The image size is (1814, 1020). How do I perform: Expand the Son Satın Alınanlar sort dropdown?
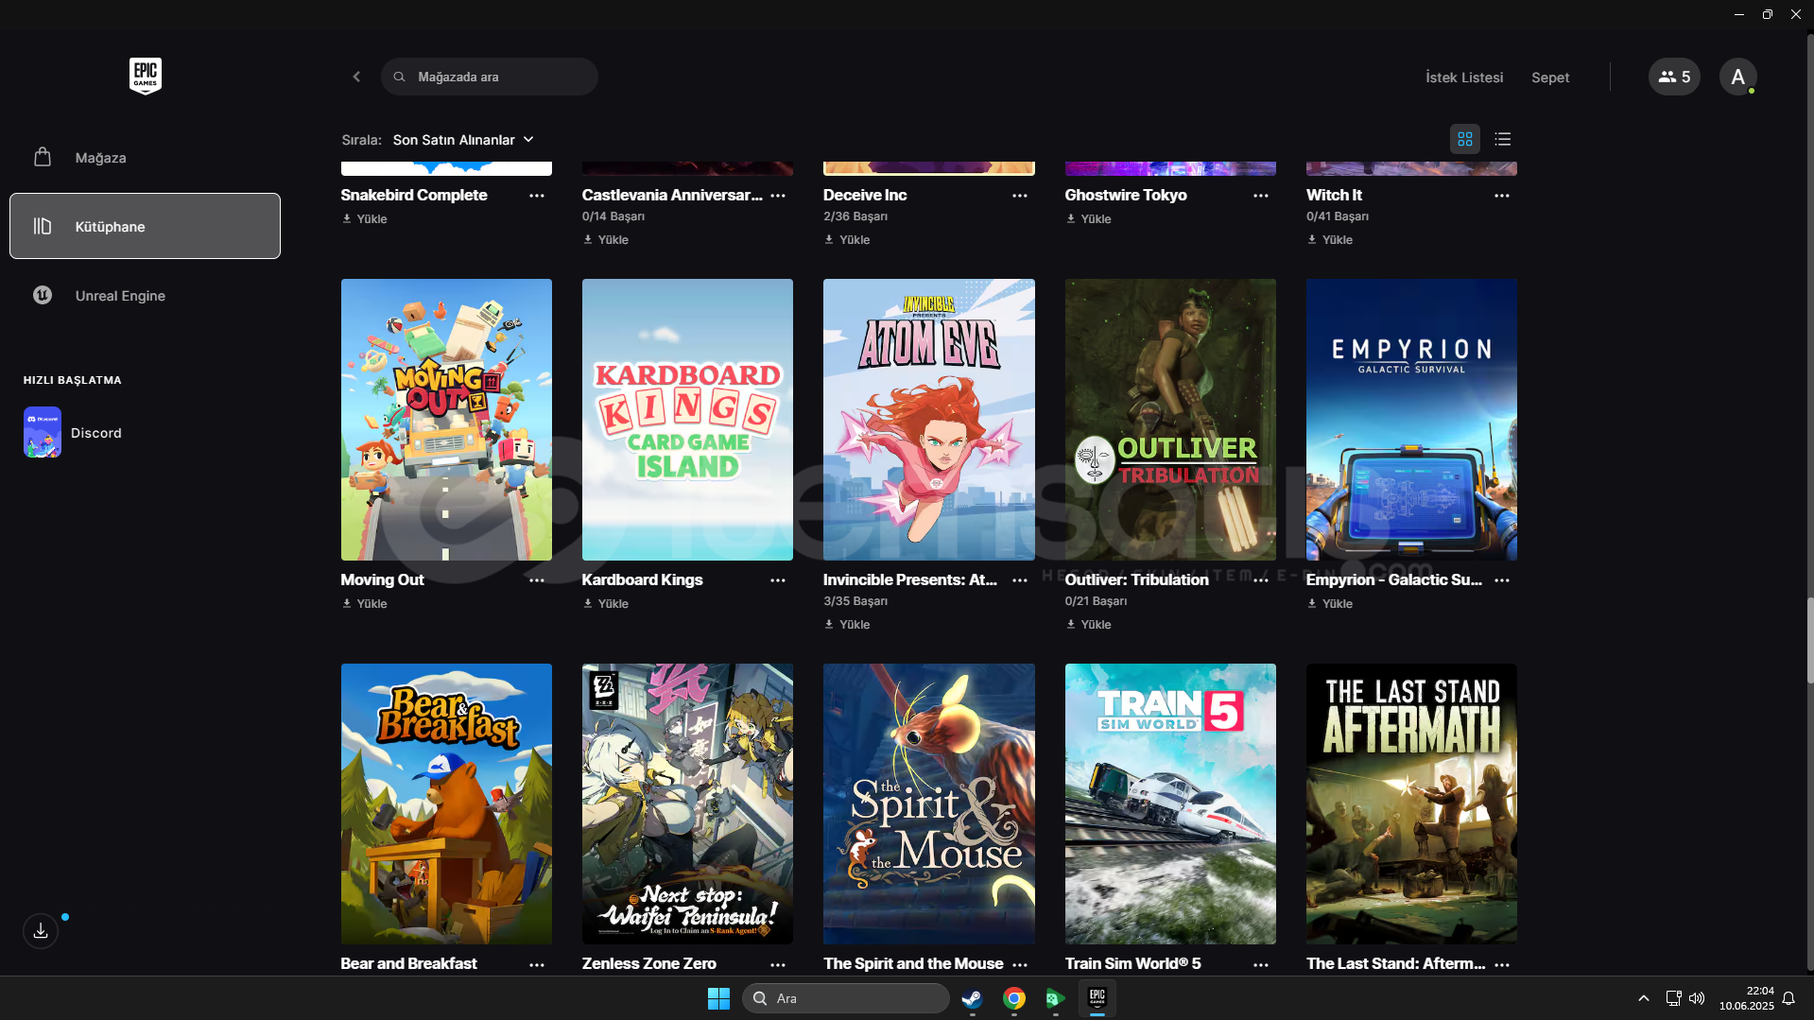[x=463, y=140]
